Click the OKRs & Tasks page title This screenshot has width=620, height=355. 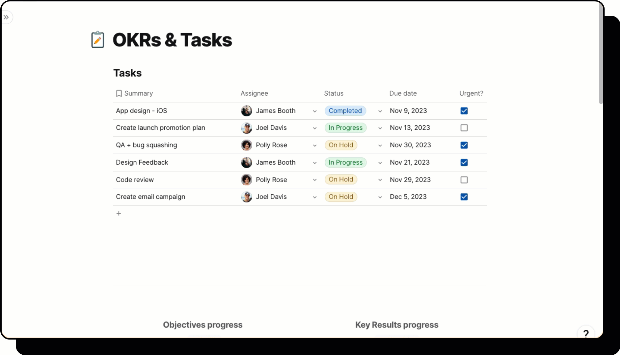172,40
